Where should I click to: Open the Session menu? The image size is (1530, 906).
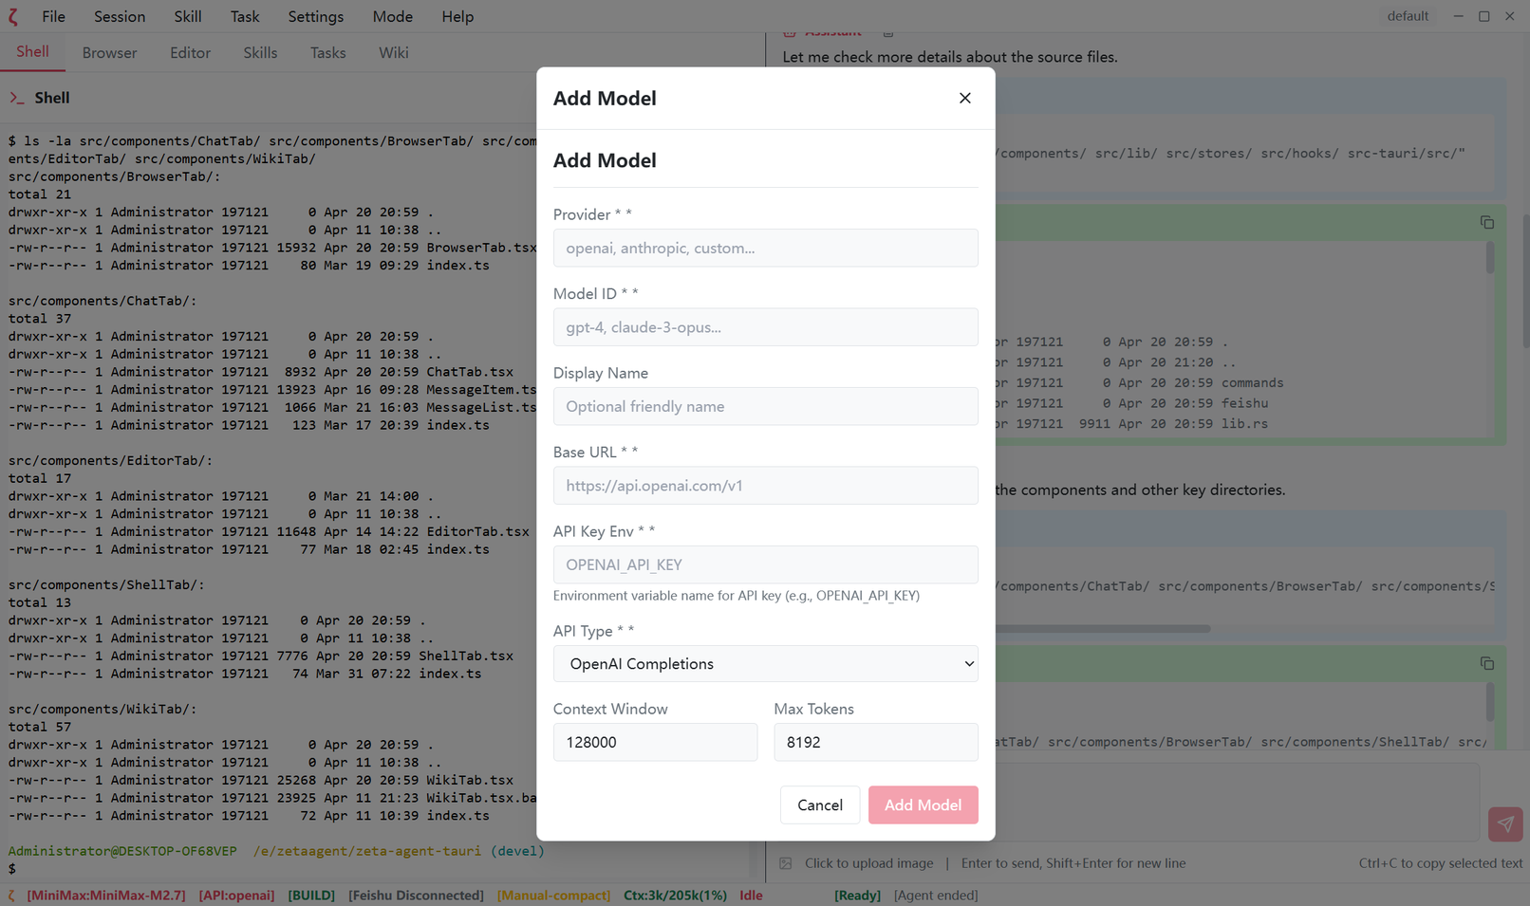(119, 15)
